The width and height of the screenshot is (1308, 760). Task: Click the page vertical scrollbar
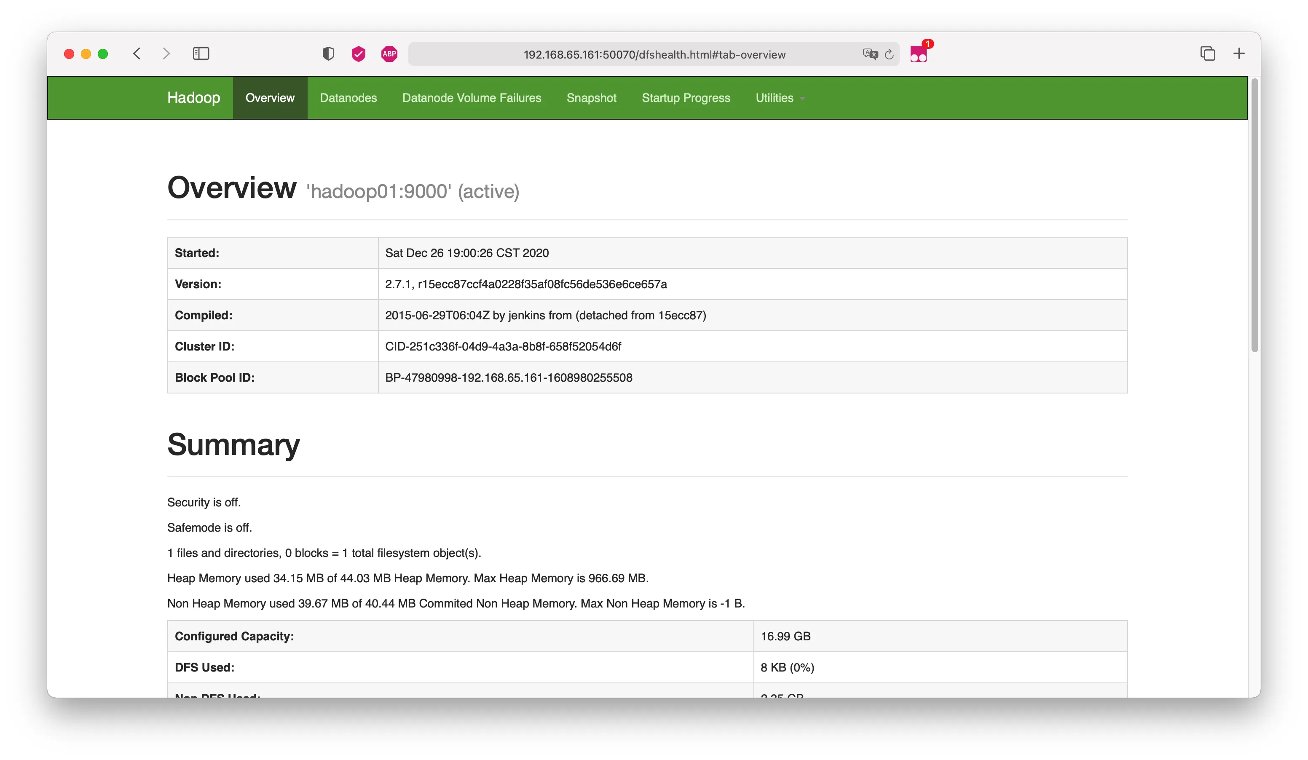1254,215
